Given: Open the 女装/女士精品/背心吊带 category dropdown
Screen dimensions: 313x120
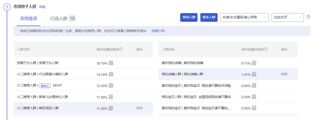Looking at the screenshot, I should 244,17.
